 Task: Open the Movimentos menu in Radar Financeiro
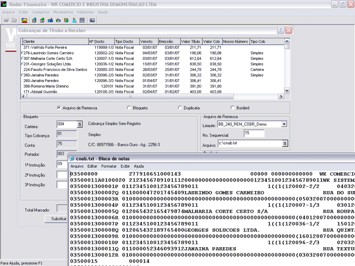coord(63,12)
